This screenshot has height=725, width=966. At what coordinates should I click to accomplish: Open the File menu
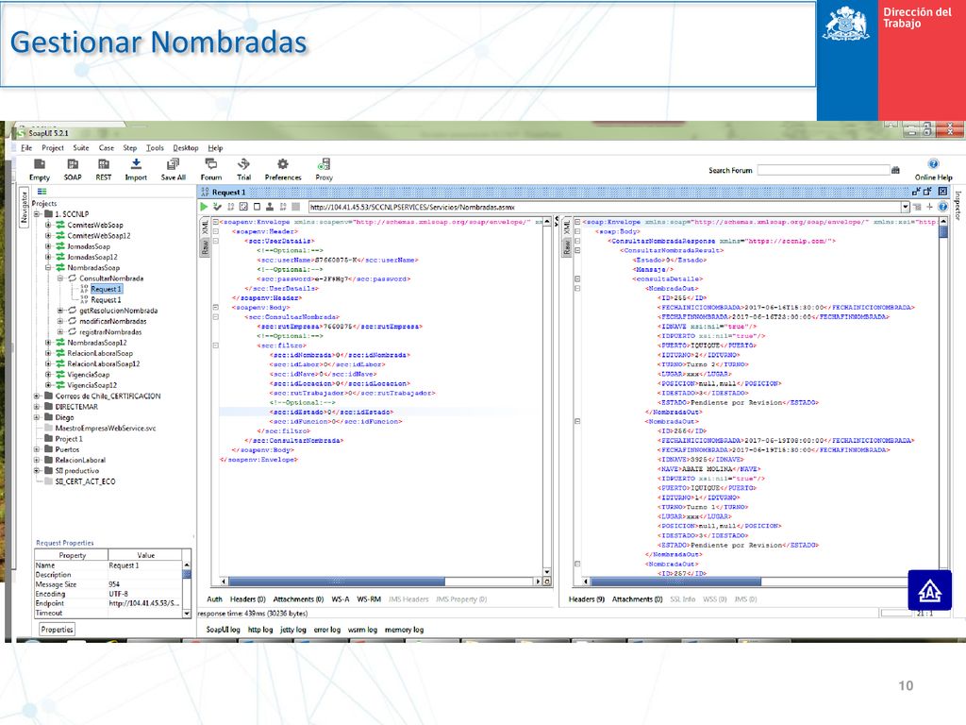(x=26, y=148)
